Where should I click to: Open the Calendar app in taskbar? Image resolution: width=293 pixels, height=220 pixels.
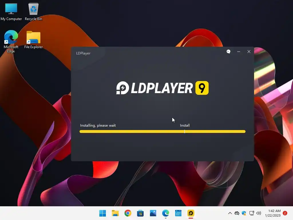(x=178, y=213)
